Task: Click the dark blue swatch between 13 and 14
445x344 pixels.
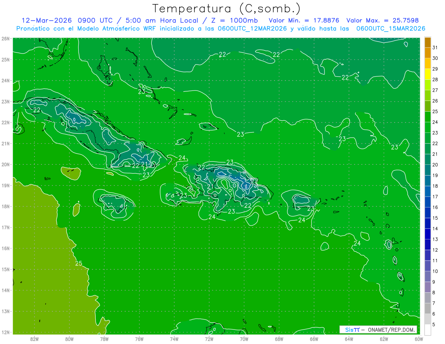Action: [428, 234]
